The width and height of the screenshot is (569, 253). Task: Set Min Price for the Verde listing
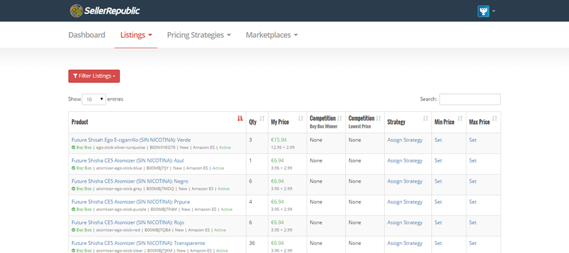pyautogui.click(x=438, y=140)
